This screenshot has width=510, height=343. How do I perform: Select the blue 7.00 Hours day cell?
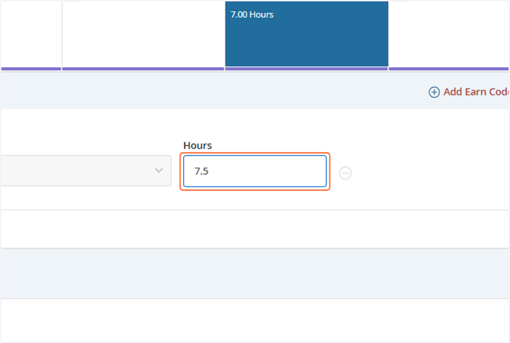point(306,34)
